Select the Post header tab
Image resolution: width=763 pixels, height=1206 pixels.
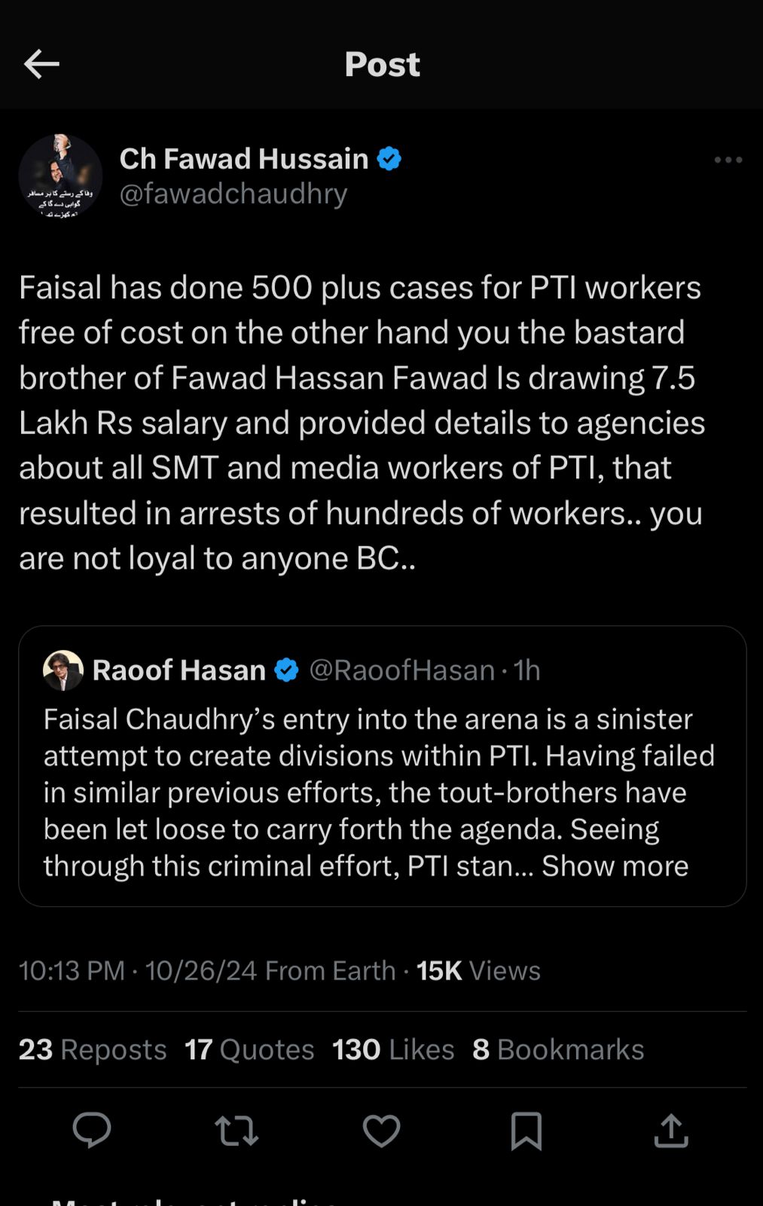[x=382, y=64]
